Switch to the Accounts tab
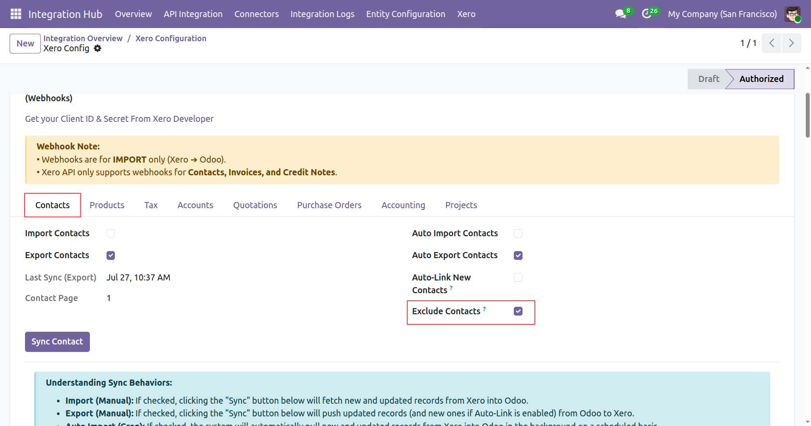The image size is (811, 426). (195, 205)
